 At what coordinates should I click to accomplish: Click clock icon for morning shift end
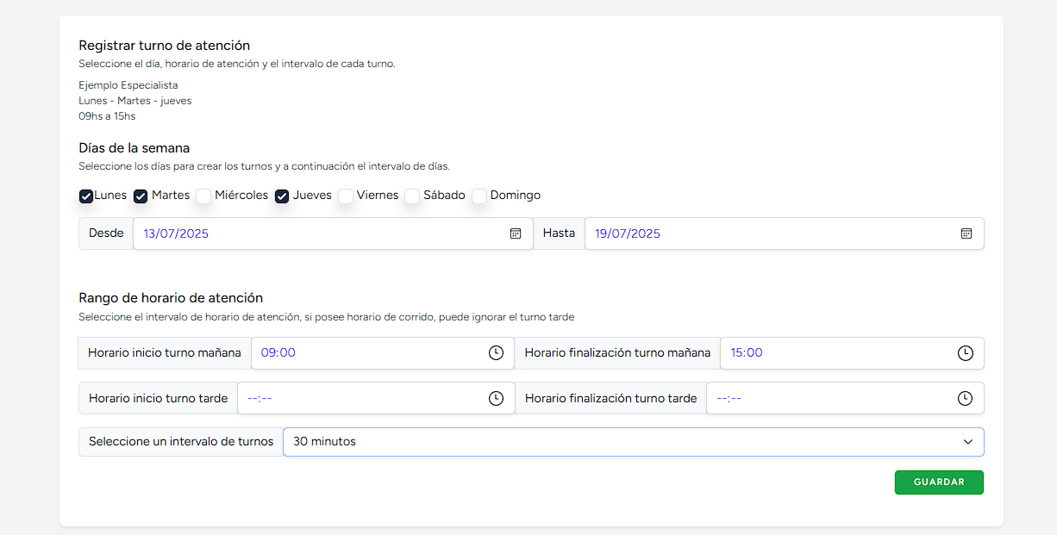coord(966,353)
